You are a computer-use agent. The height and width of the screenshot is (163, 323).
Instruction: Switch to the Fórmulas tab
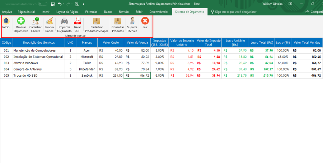coord(91,12)
